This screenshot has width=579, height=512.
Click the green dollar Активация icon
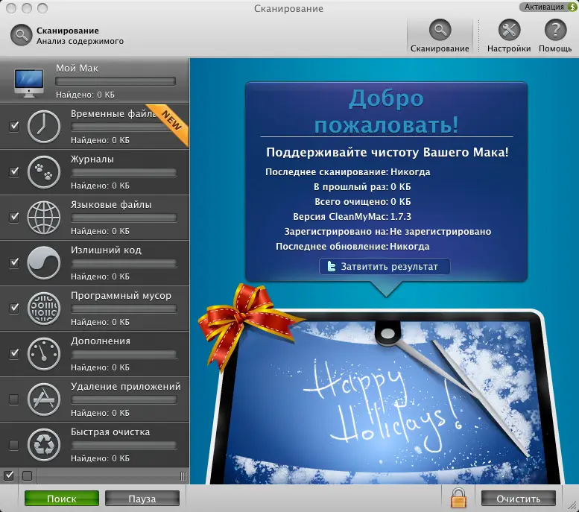coord(572,7)
